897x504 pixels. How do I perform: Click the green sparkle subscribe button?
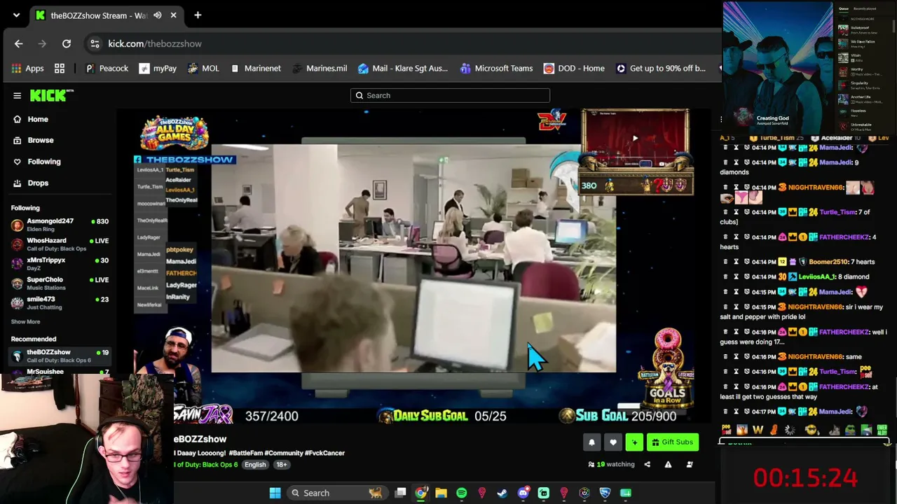click(x=634, y=442)
